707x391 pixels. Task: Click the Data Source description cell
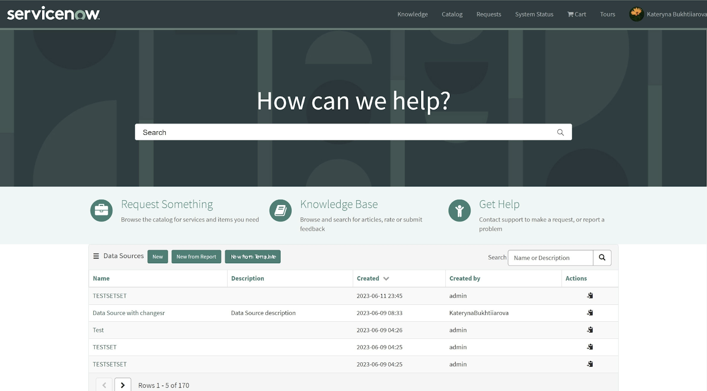click(x=263, y=313)
